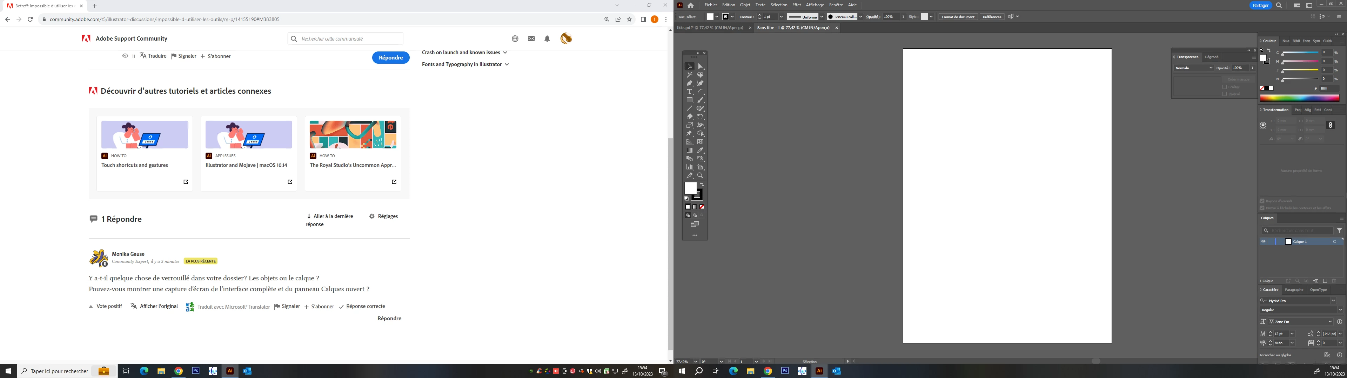Open the Myriad Pro font dropdown
Screen dimensions: 1347x378
pos(1333,301)
